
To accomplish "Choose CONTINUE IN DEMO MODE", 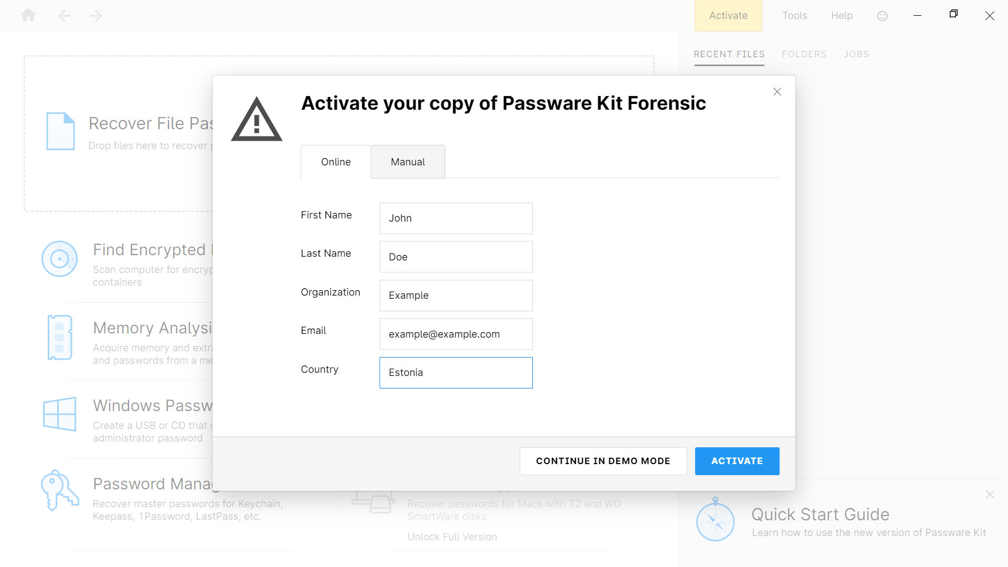I will pos(603,461).
